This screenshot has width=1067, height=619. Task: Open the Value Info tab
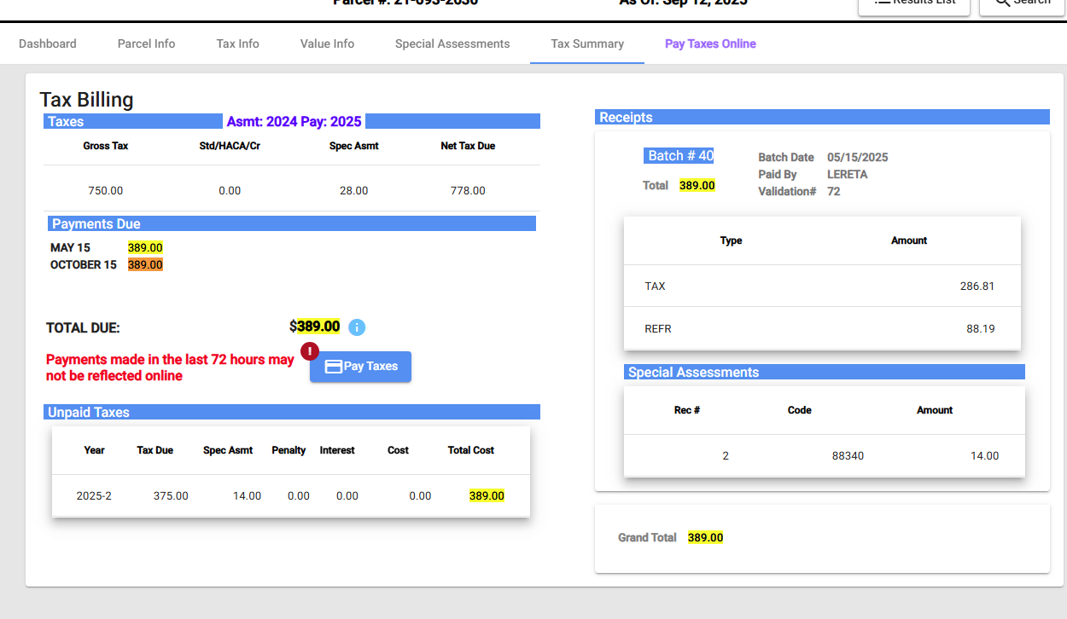327,43
